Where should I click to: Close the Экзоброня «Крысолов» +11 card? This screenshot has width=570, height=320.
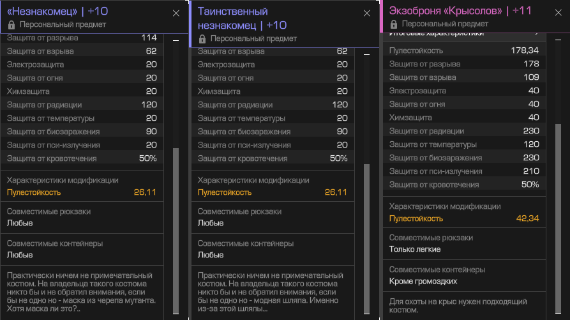tap(559, 13)
